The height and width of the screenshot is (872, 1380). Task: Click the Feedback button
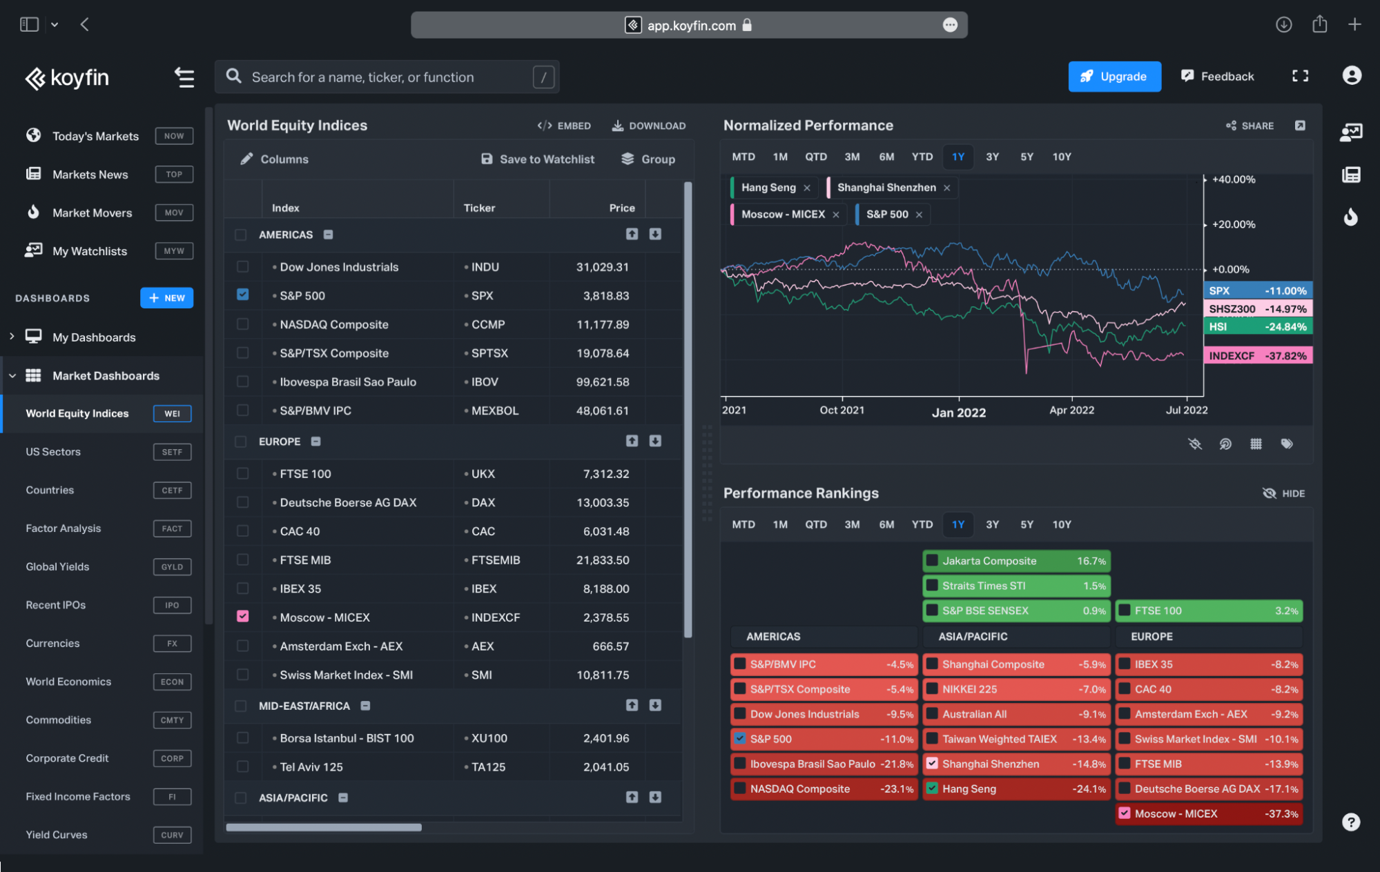click(x=1218, y=76)
